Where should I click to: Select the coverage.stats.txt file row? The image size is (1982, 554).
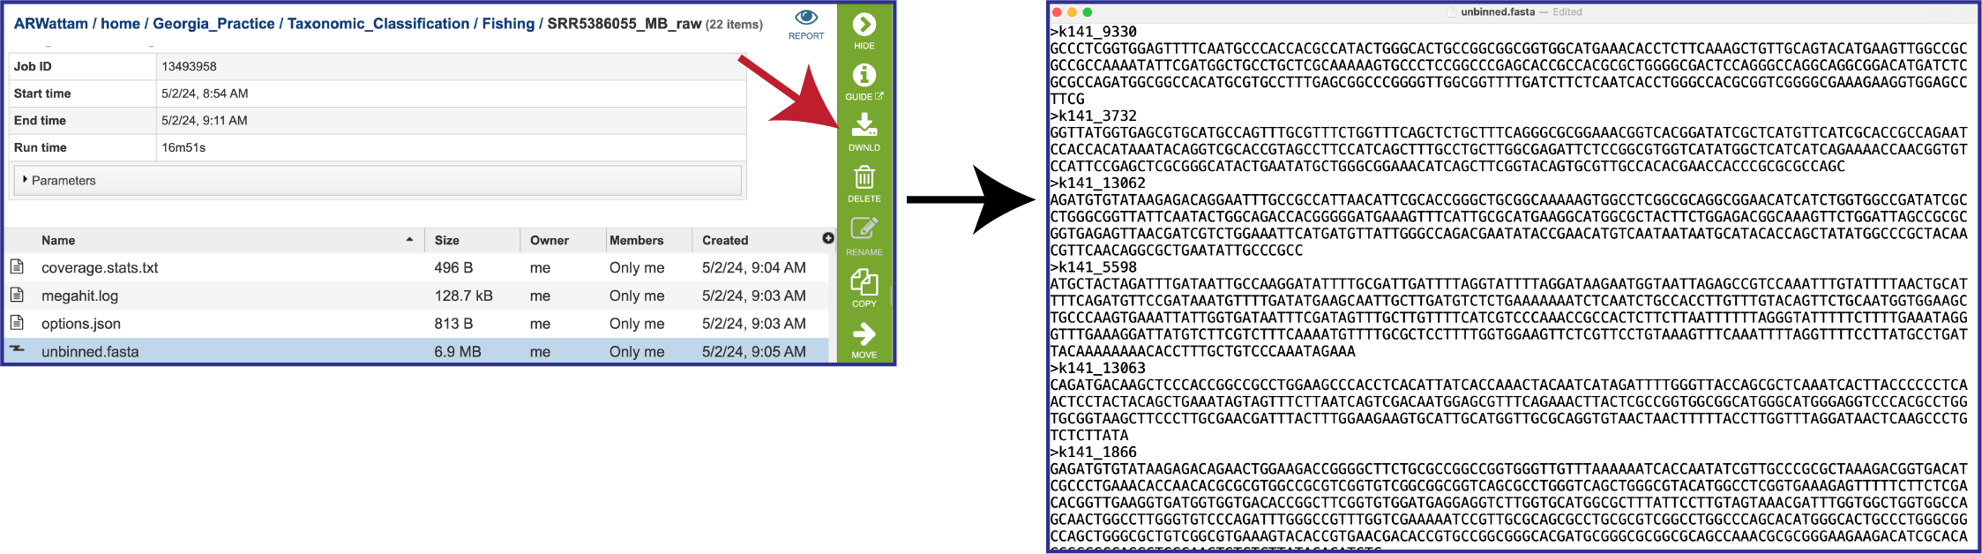click(x=416, y=267)
